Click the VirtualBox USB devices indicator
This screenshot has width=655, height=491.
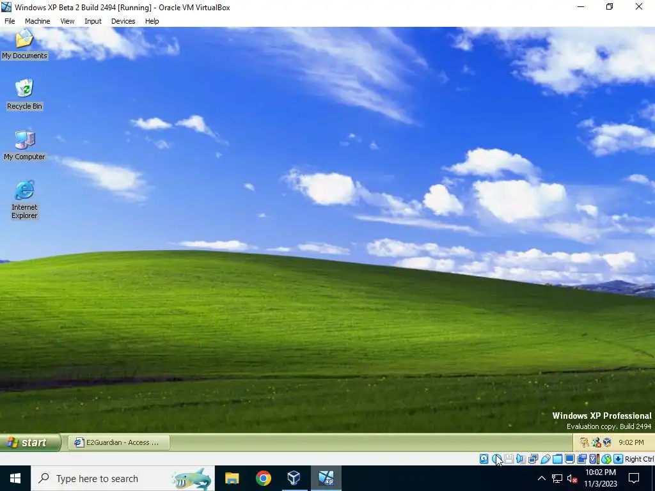coord(545,459)
